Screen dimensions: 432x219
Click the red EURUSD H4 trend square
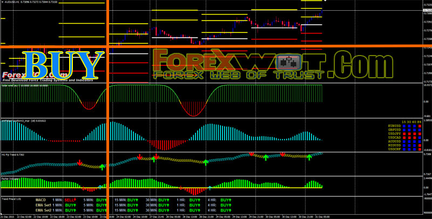click(x=420, y=126)
